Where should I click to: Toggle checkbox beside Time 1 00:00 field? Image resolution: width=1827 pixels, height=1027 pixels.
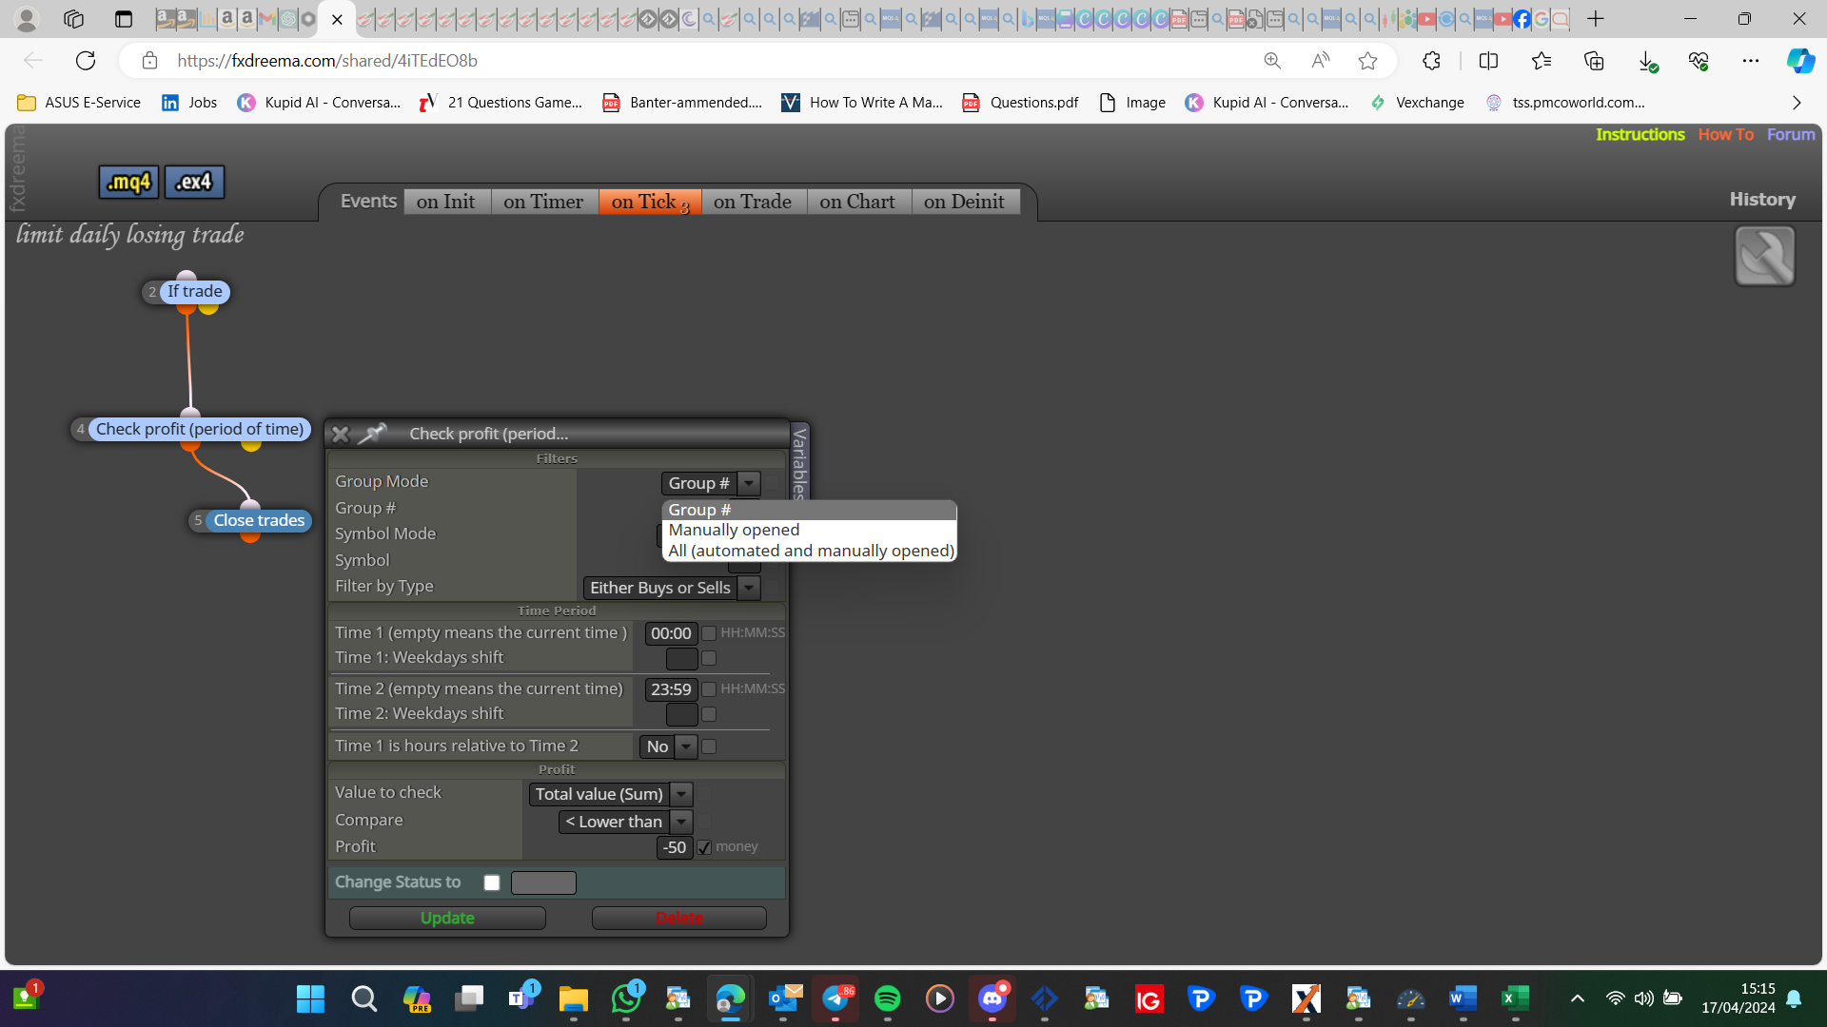709,633
